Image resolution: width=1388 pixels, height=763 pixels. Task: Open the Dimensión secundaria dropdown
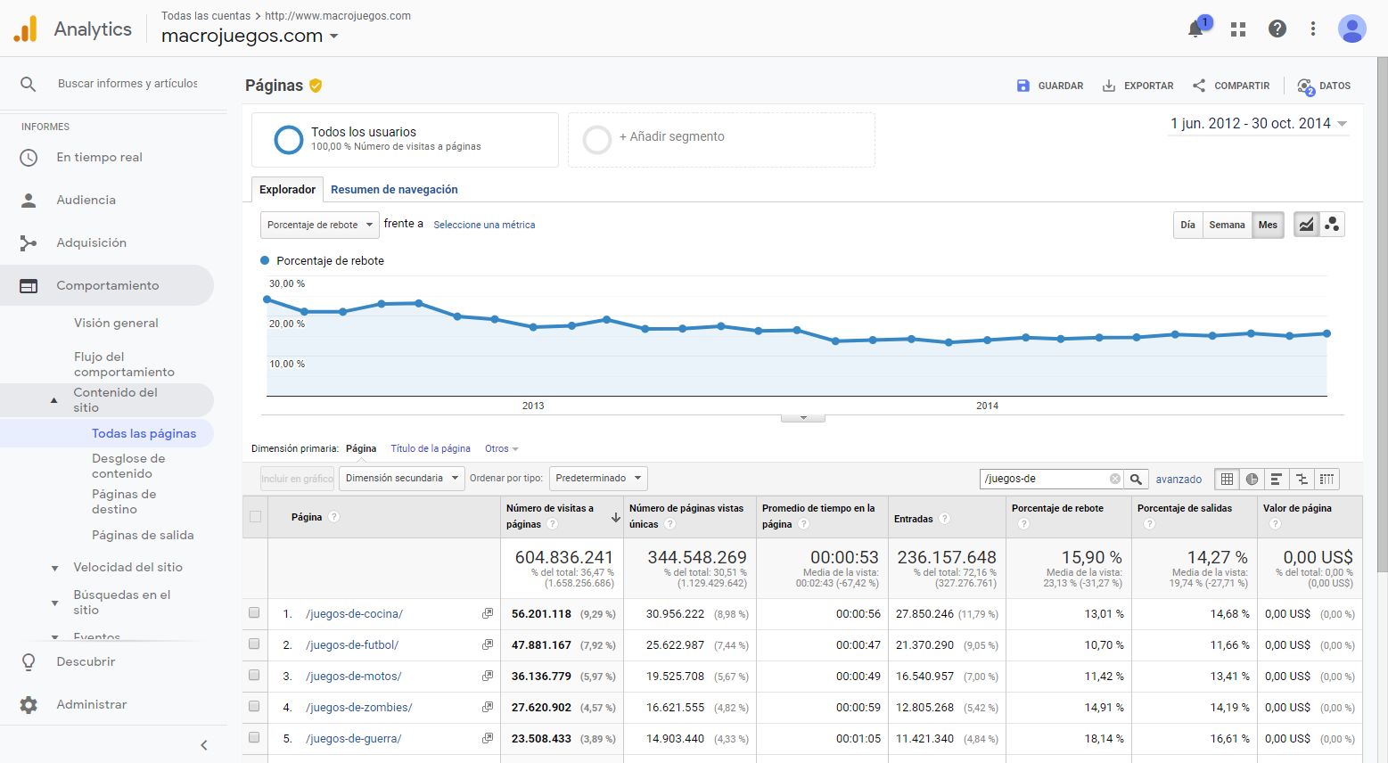pos(400,478)
